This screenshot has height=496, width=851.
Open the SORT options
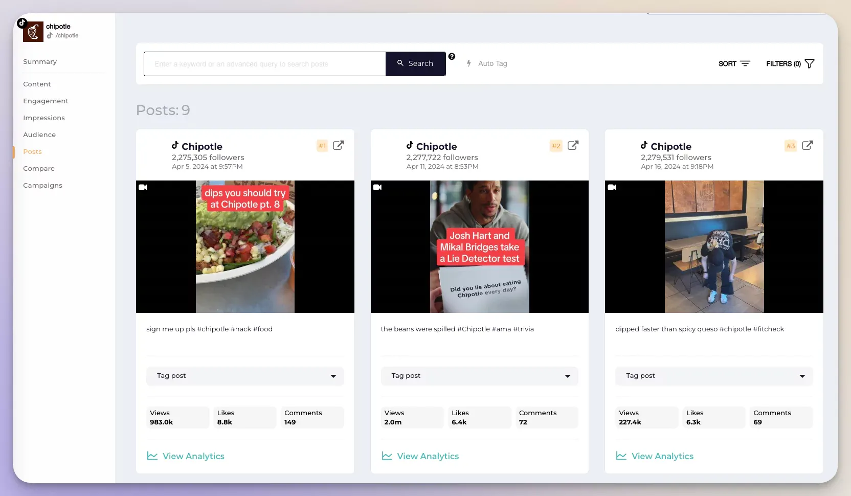tap(734, 63)
